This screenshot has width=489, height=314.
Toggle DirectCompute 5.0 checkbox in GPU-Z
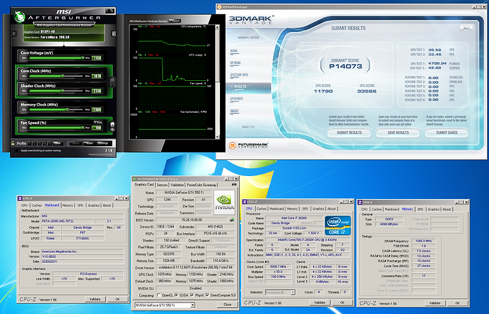point(207,295)
